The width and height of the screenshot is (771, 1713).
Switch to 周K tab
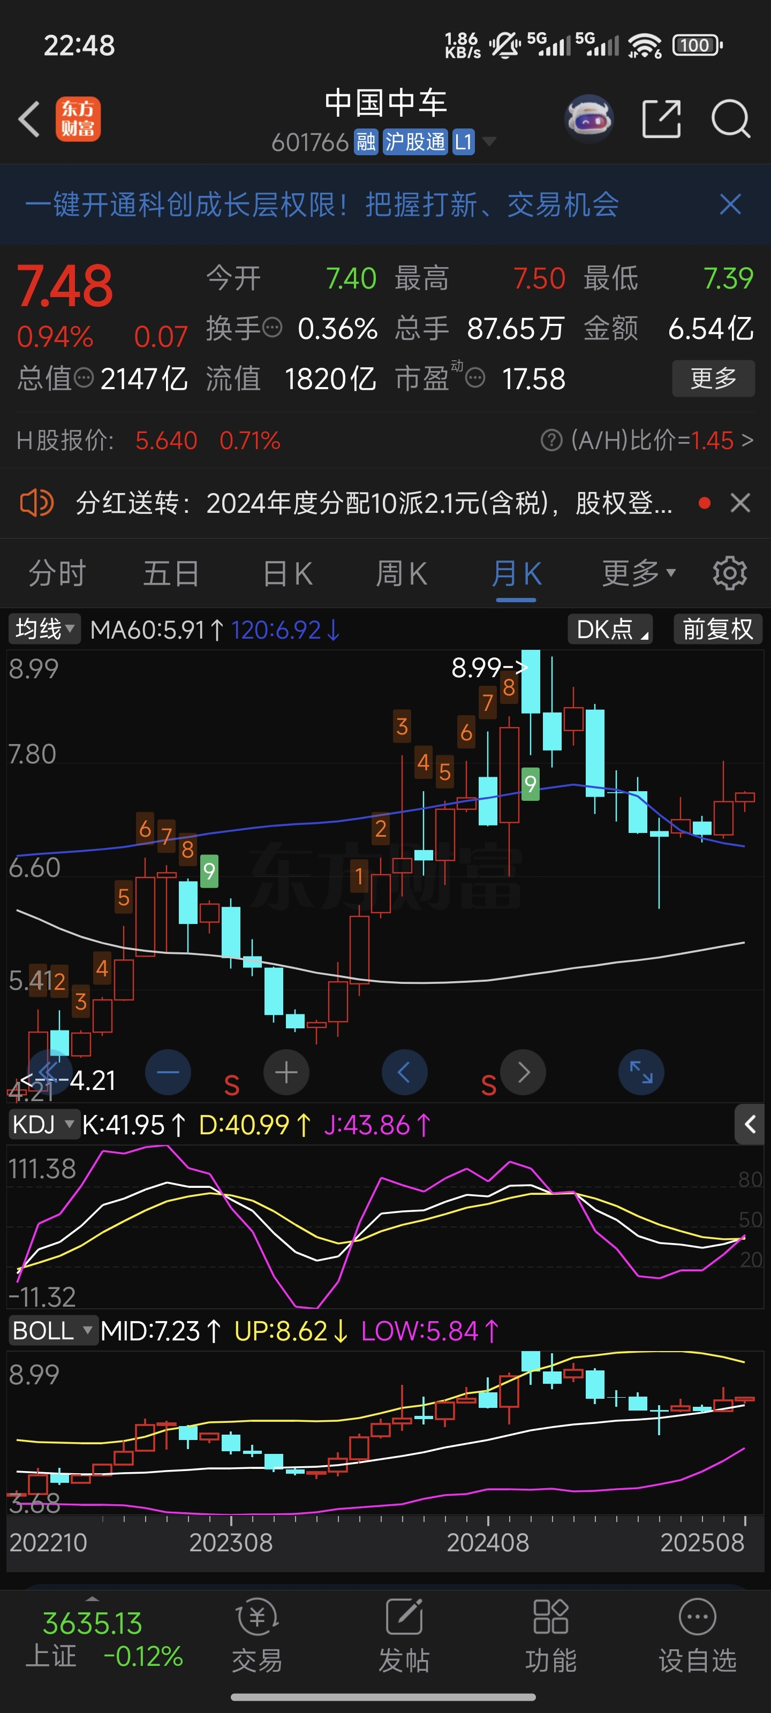pyautogui.click(x=401, y=573)
